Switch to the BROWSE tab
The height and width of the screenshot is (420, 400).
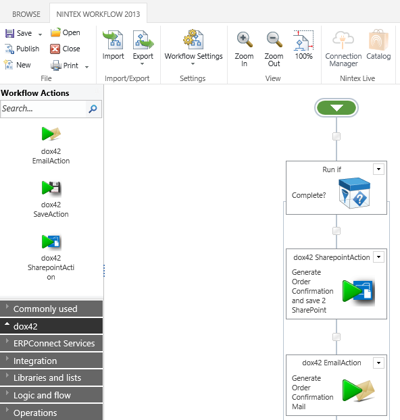tap(26, 14)
